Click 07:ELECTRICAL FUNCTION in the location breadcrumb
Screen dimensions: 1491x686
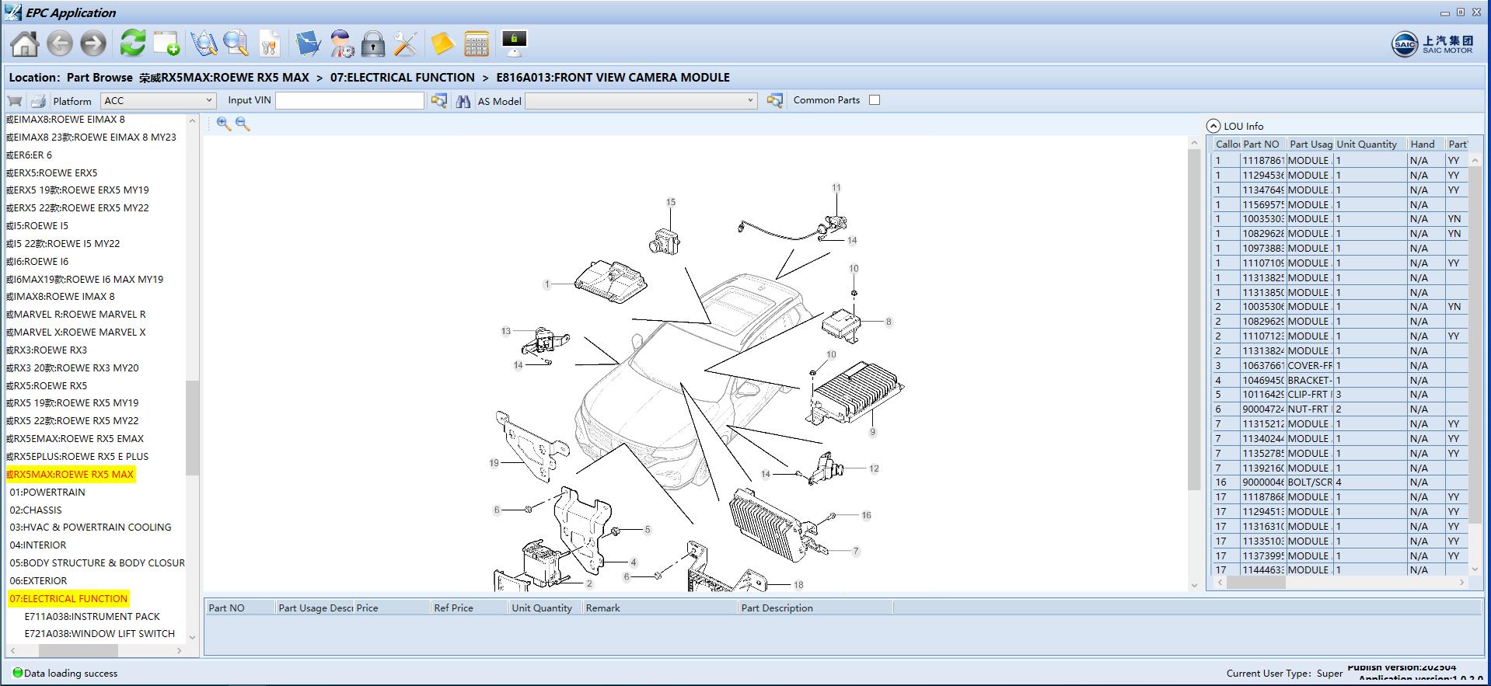402,77
